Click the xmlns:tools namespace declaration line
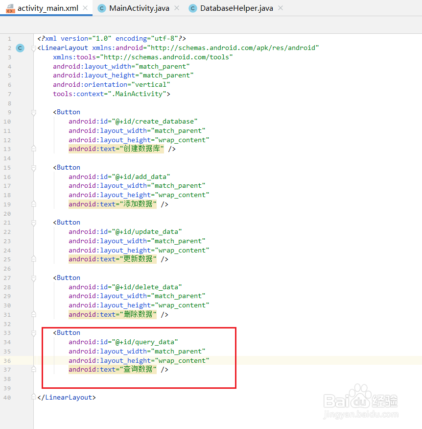The height and width of the screenshot is (429, 422). [x=142, y=57]
